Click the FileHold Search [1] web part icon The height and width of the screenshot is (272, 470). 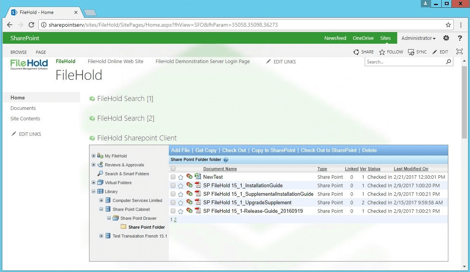[x=92, y=99]
